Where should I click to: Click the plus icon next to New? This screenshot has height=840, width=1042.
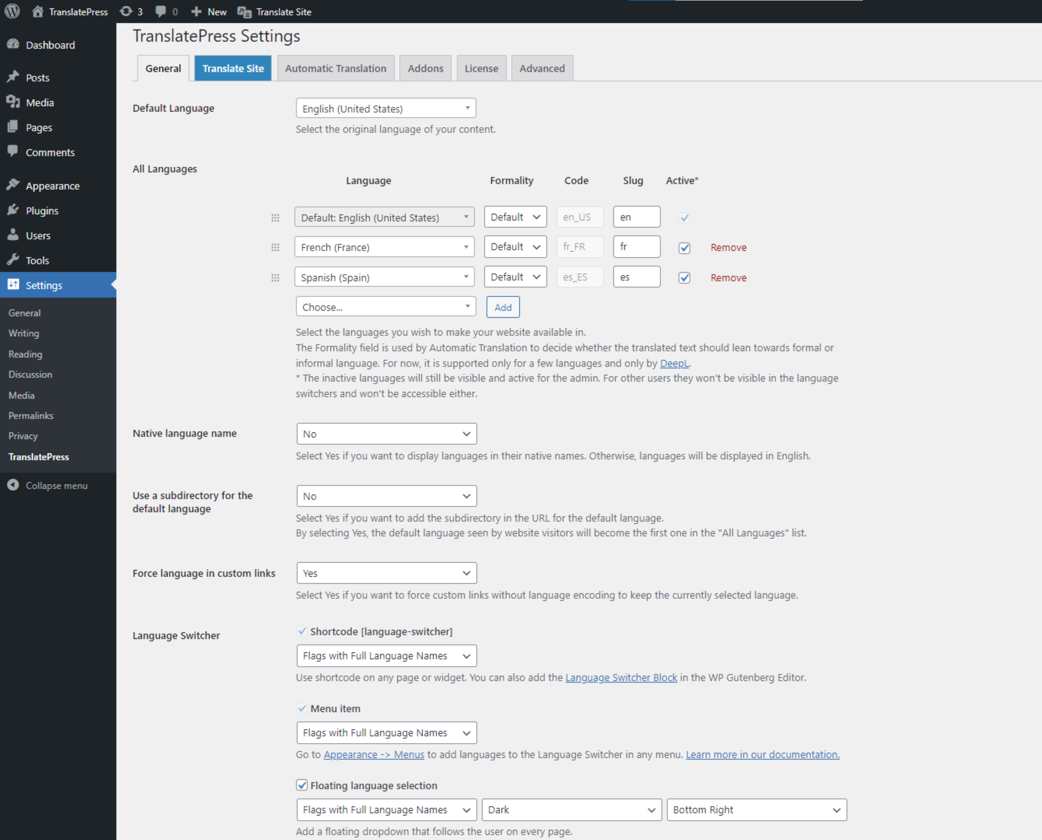tap(196, 12)
